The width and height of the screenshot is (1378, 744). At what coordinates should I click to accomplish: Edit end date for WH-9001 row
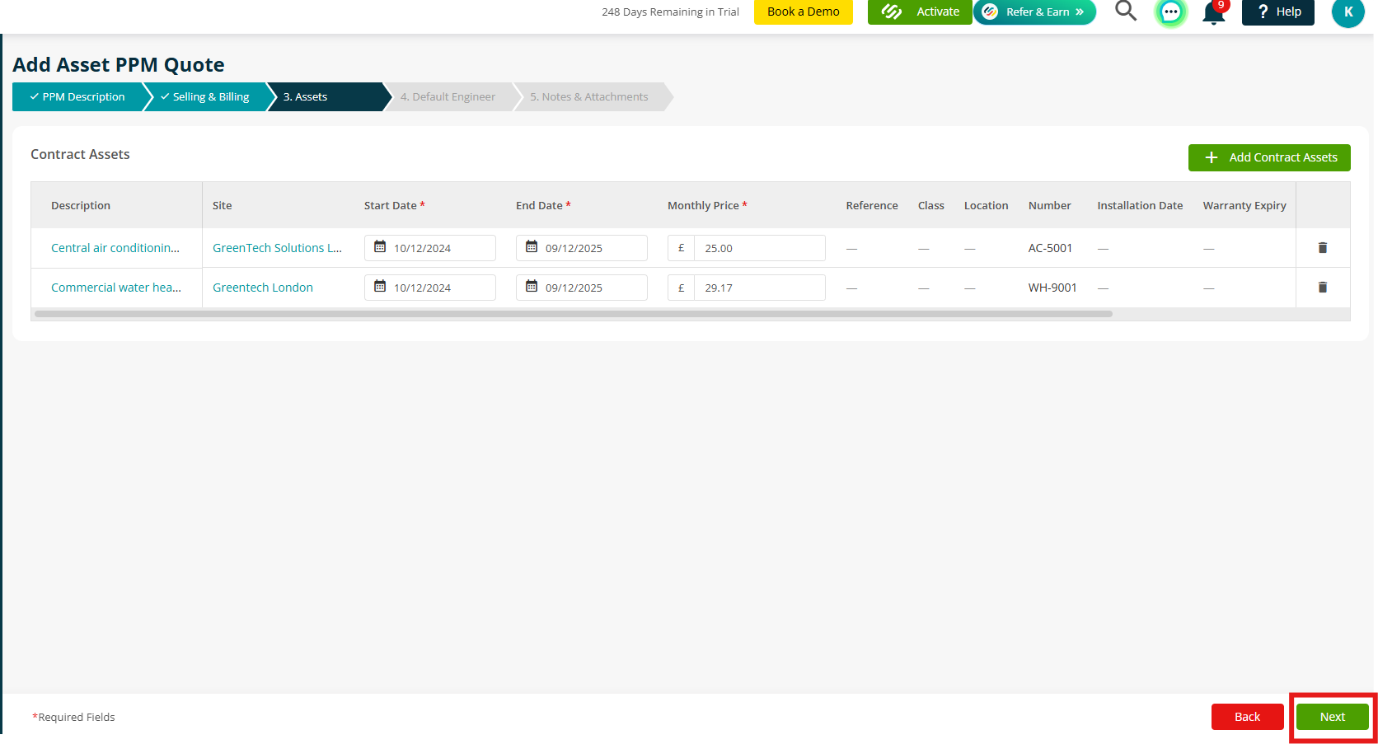click(582, 288)
